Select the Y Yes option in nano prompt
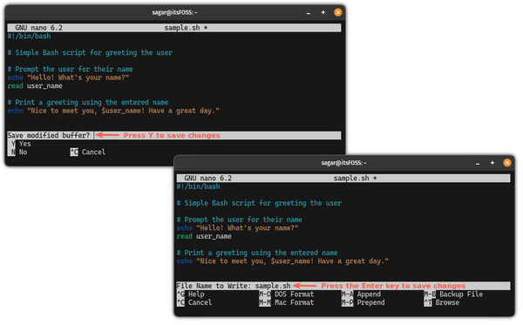 coord(20,145)
